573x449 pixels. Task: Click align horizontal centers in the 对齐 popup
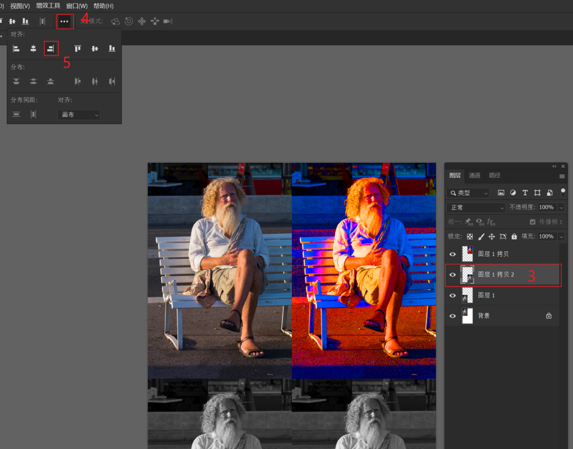click(33, 49)
